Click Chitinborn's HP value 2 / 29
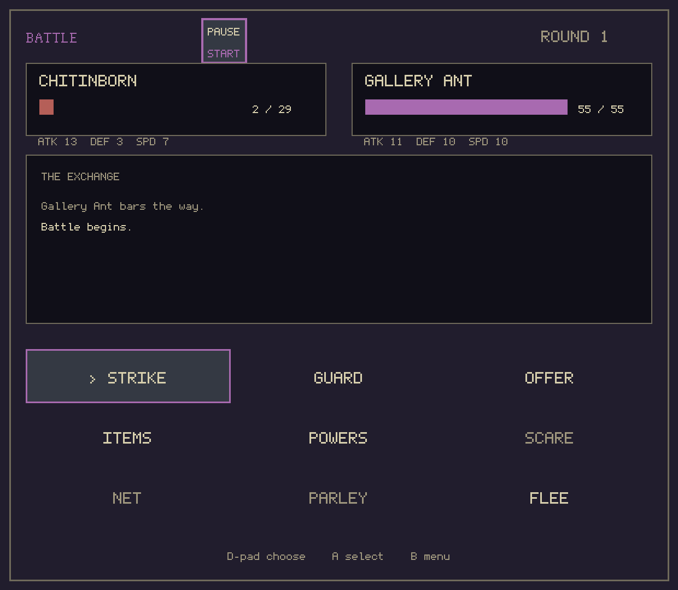 (272, 109)
